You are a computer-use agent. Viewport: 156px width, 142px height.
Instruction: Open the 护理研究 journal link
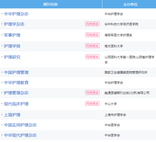pos(12,57)
